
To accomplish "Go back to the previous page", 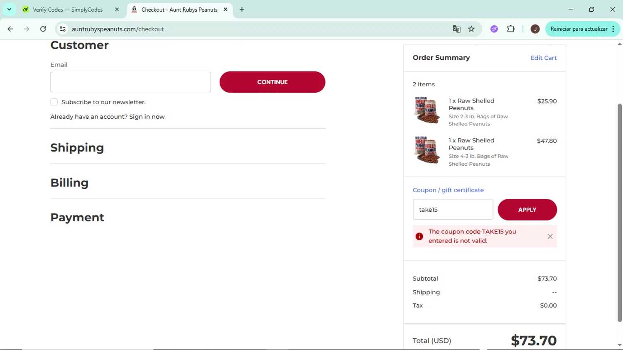I will (x=10, y=29).
